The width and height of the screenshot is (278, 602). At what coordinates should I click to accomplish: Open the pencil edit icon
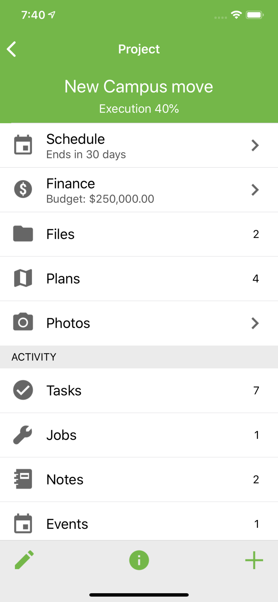24,560
